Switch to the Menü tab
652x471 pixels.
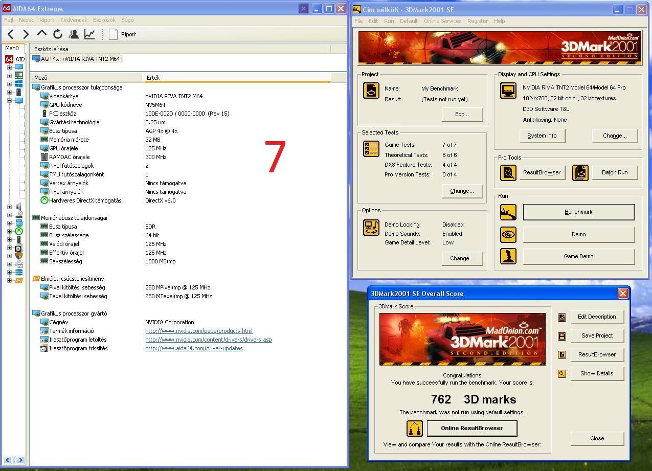click(12, 48)
